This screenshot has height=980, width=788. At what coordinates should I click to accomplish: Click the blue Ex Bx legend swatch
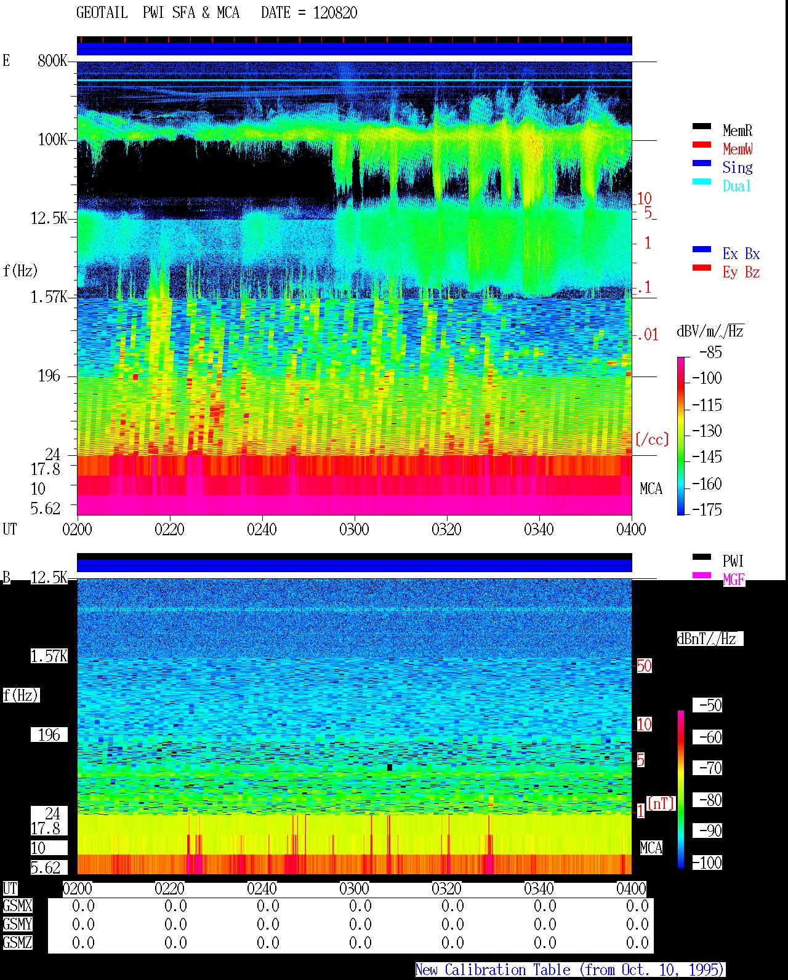[702, 249]
